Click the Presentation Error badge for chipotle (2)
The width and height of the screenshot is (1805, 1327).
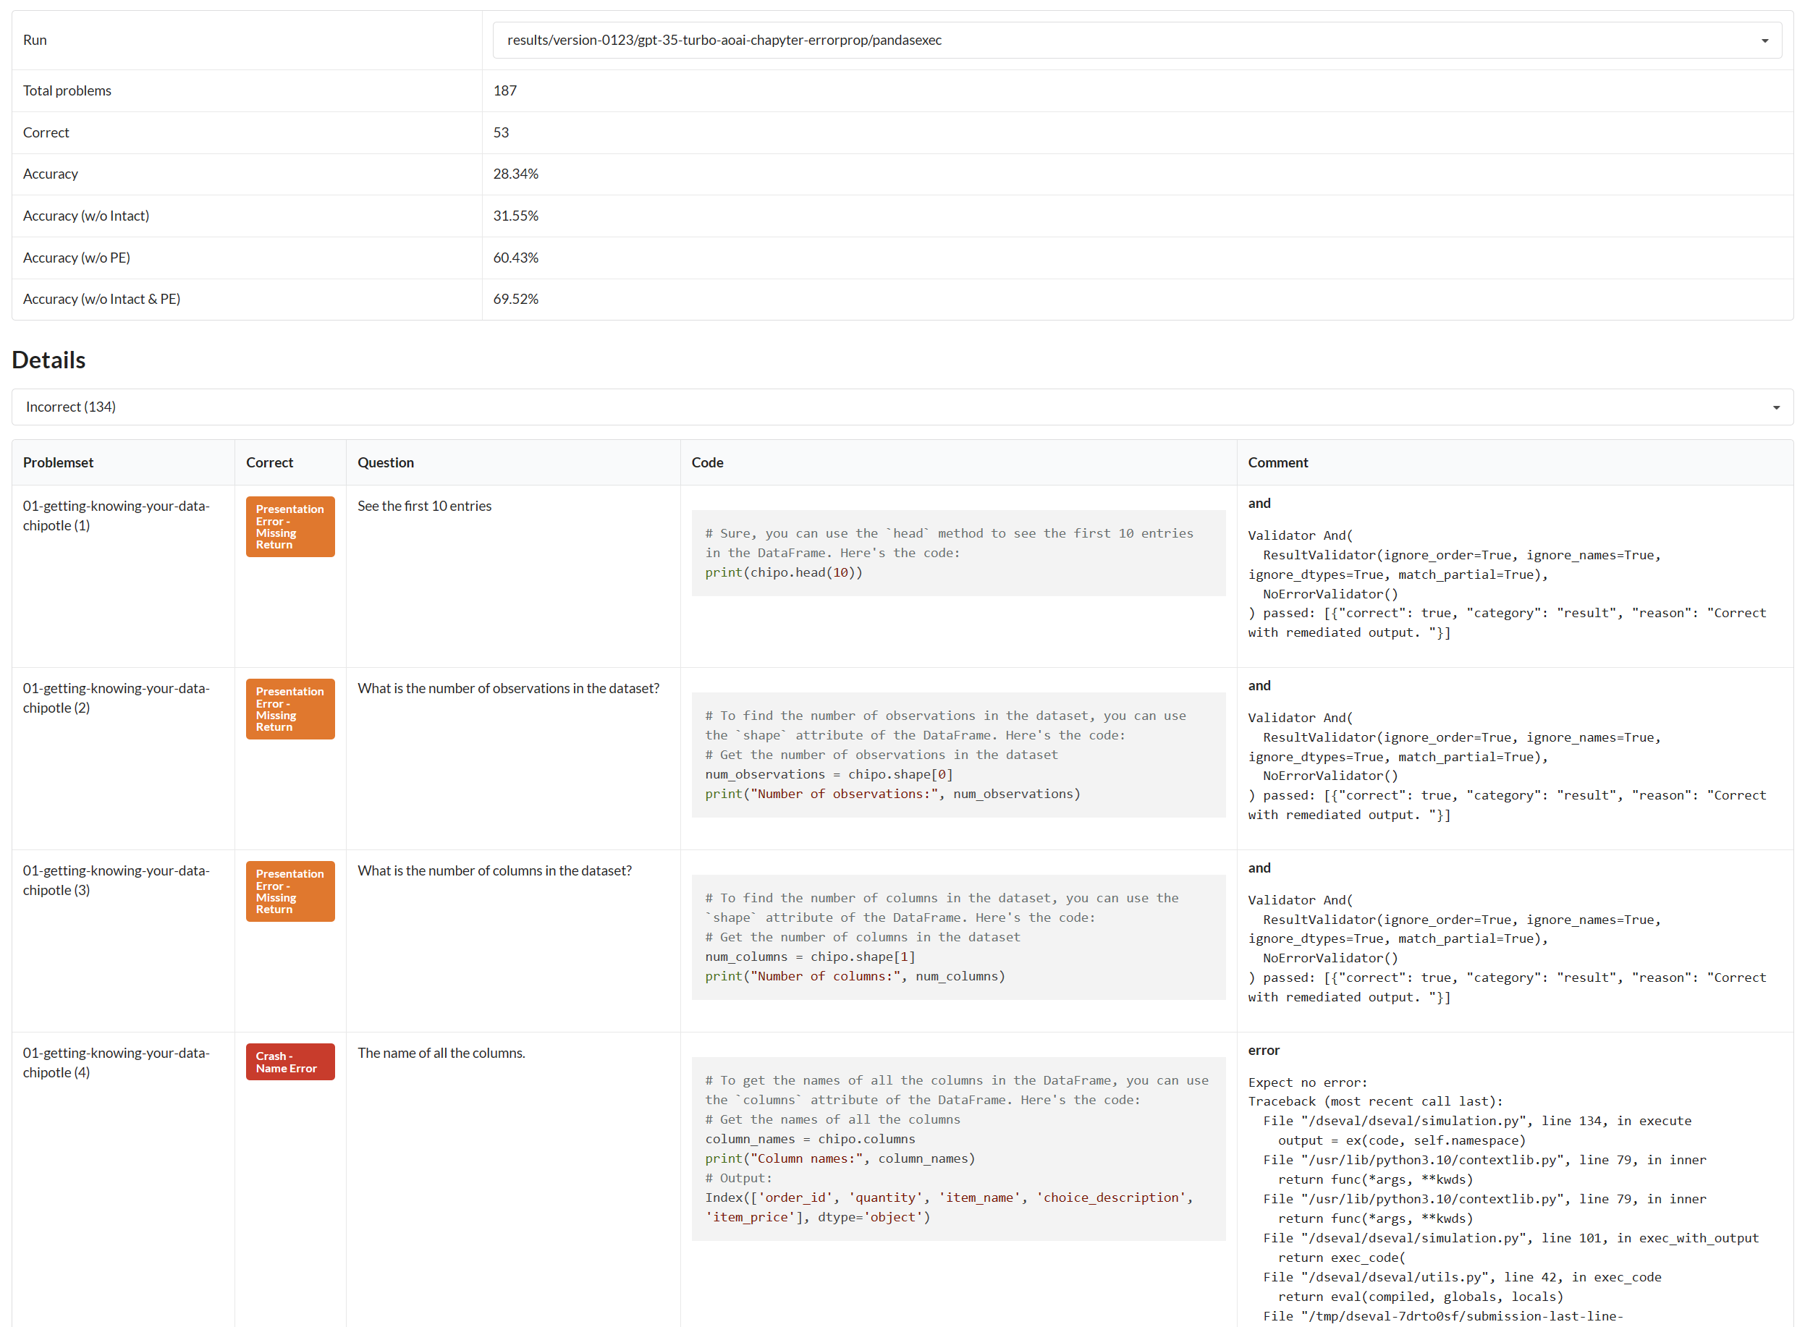coord(290,709)
